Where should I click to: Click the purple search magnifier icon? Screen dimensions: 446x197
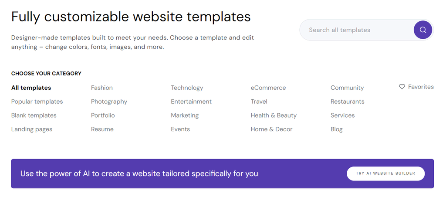422,30
